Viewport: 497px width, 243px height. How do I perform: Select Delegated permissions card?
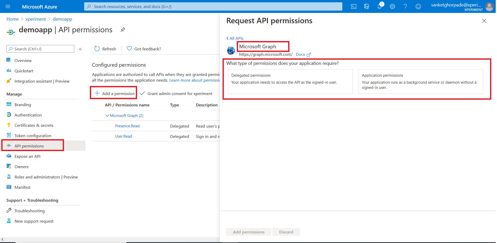point(290,81)
